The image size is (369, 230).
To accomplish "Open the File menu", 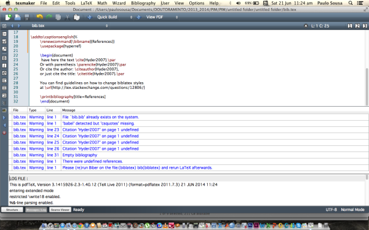I will coord(44,3).
